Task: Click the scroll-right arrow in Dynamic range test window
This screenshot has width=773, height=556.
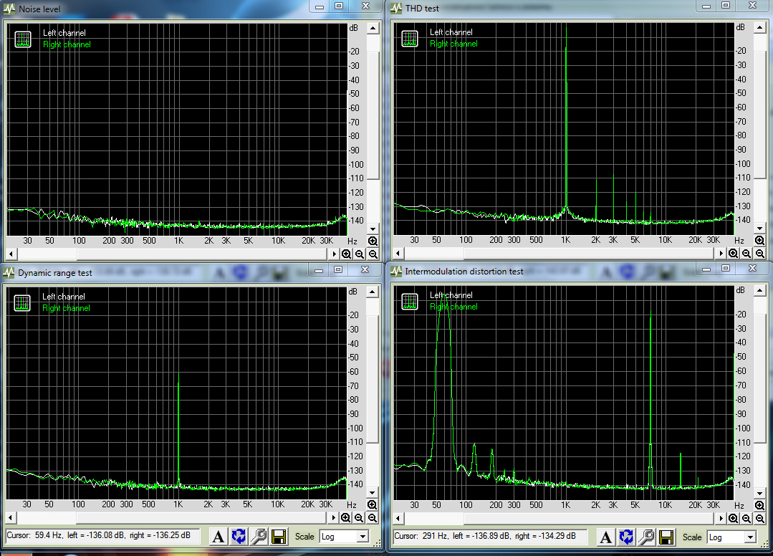Action: point(332,517)
